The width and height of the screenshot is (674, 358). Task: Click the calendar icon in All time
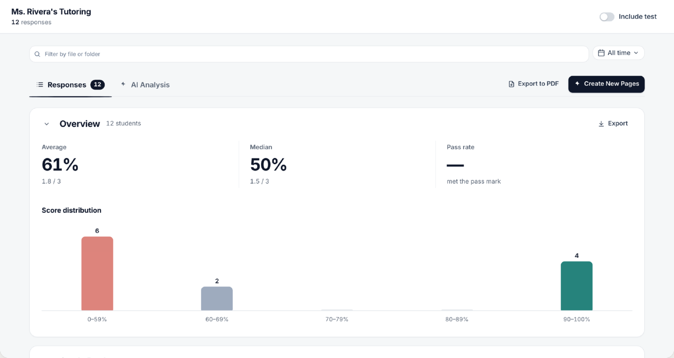coord(601,53)
